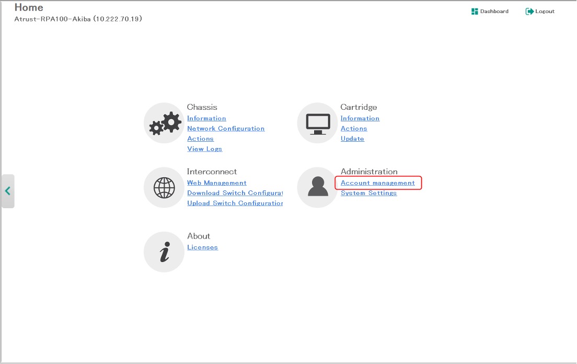Open Chassis Network Configuration
The width and height of the screenshot is (577, 364).
tap(226, 129)
